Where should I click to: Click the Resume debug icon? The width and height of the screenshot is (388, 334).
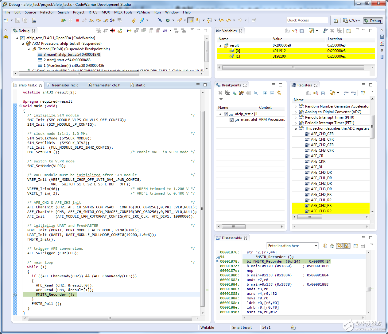[x=64, y=20]
